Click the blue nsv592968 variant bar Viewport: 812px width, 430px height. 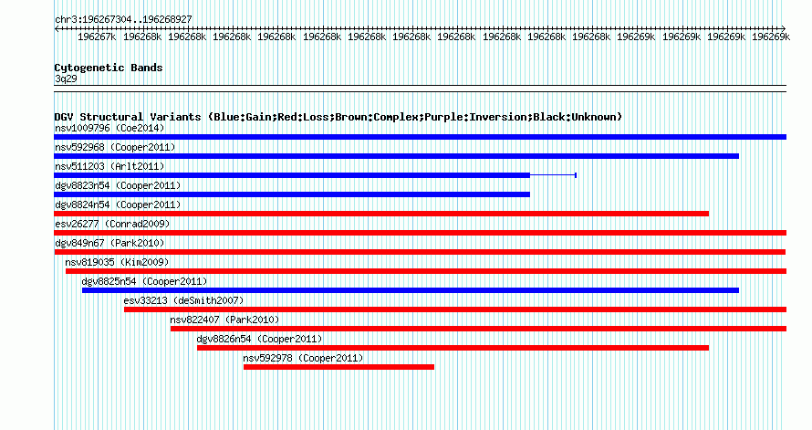pos(396,156)
